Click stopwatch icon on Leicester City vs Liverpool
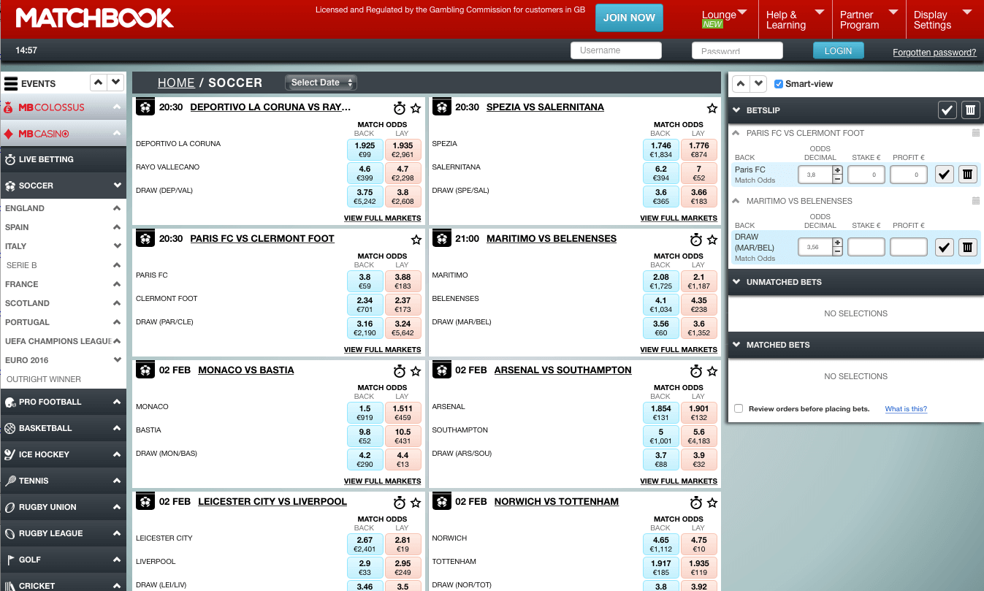 click(400, 503)
